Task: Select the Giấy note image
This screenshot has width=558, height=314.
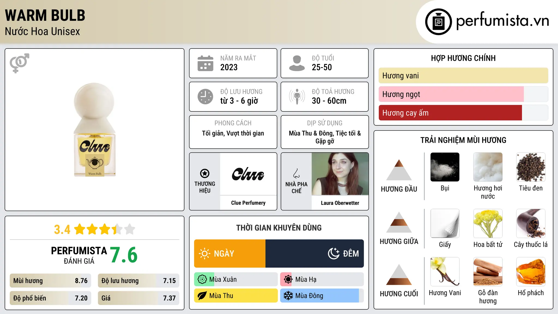Action: click(x=445, y=224)
